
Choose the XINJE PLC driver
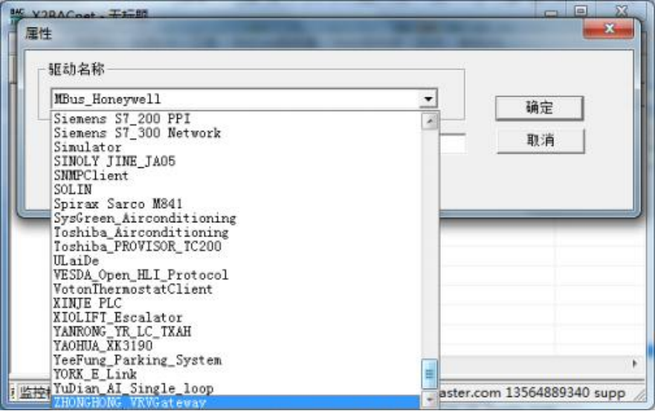(236, 303)
